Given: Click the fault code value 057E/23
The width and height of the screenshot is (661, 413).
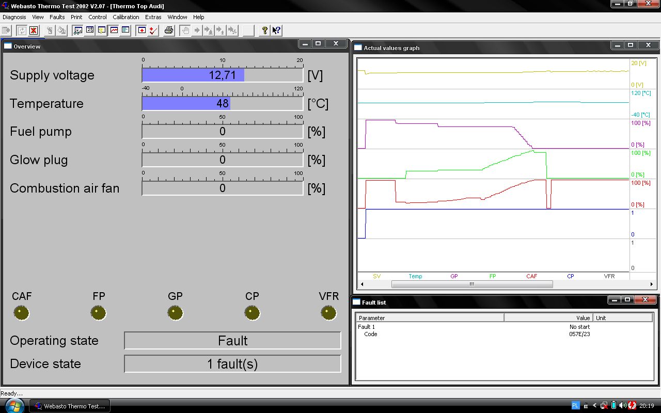Looking at the screenshot, I should [579, 334].
